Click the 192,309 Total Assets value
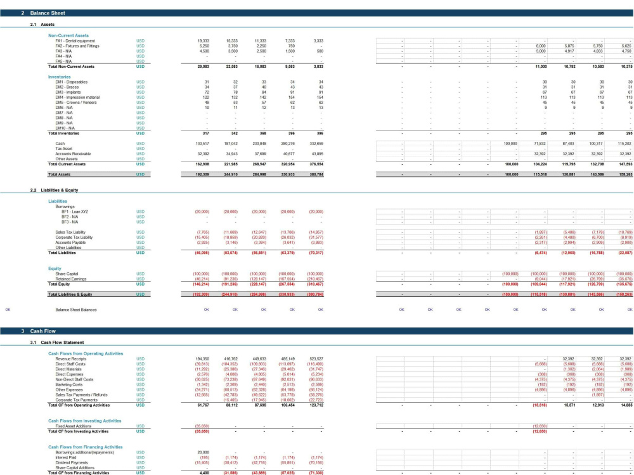The image size is (634, 475). [x=202, y=175]
